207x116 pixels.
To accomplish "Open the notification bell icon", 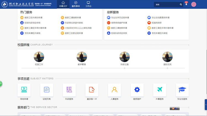I will pos(186,4).
